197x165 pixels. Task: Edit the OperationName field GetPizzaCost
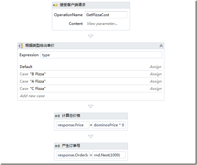(x=106, y=15)
